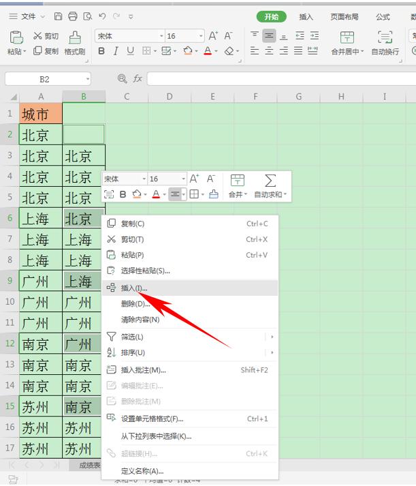
Task: Open the ribbon font size dropdown (16)
Action: coord(201,36)
